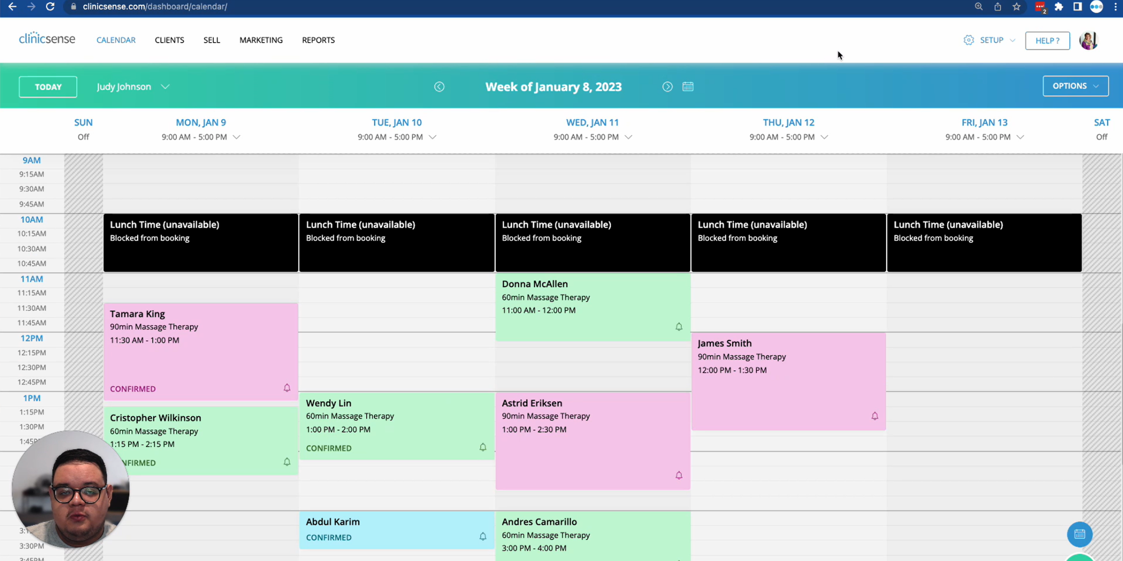Open Tuesday's Lunch Time blocked slot

(397, 243)
